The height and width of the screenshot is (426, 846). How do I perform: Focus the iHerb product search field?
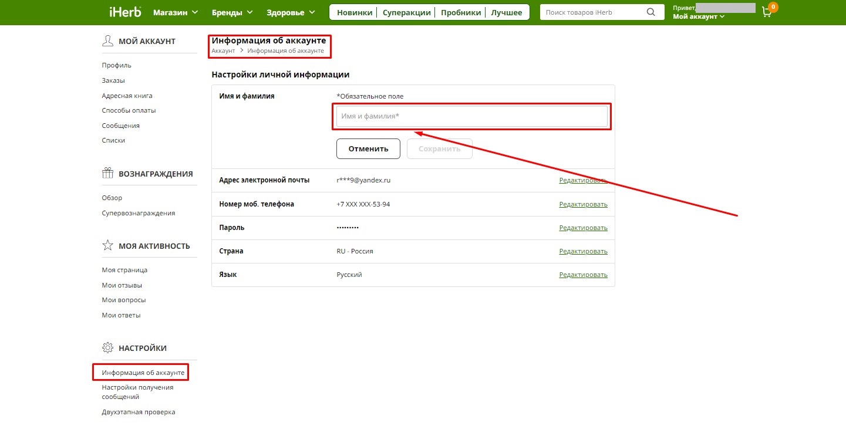pos(593,12)
